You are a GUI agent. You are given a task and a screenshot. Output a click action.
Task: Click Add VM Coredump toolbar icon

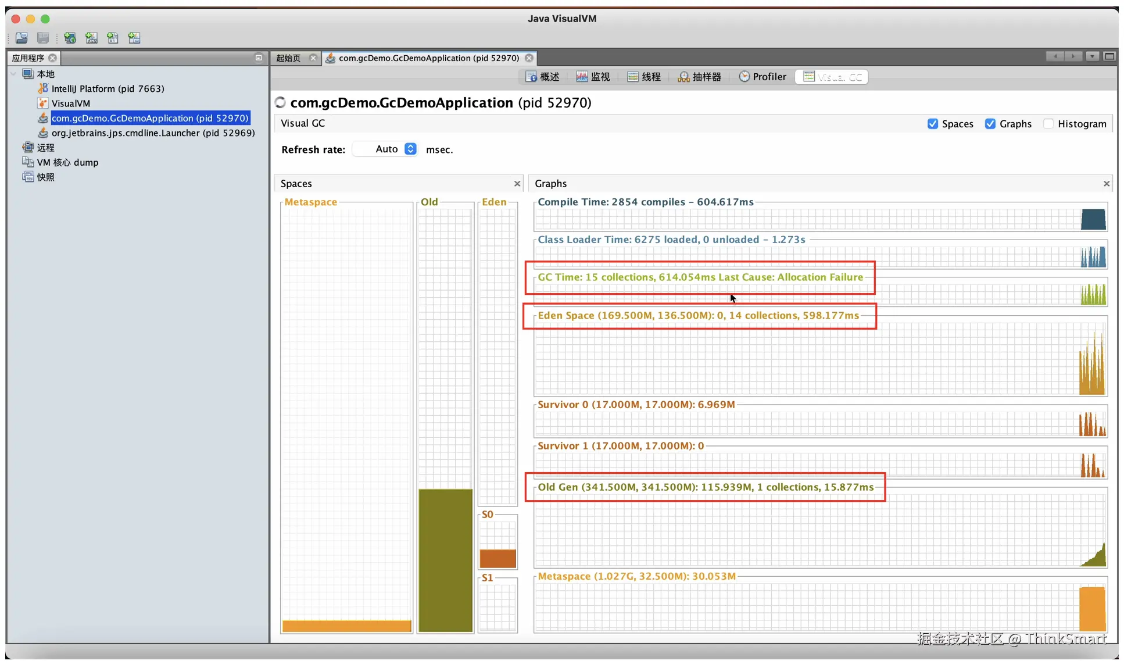[113, 38]
